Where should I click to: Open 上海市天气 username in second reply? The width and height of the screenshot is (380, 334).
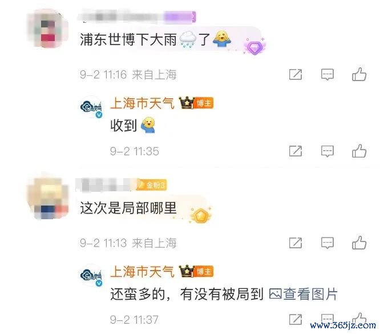click(x=142, y=271)
